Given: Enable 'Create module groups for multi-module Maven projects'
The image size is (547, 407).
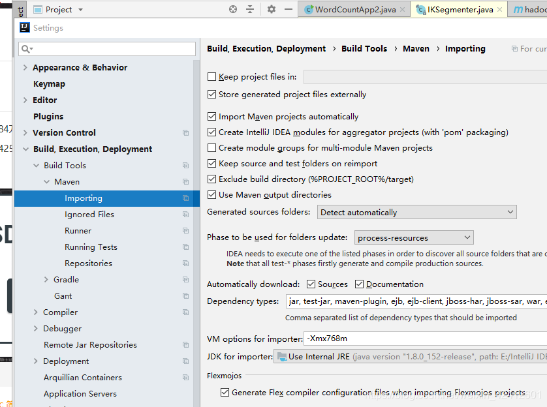Looking at the screenshot, I should tap(211, 148).
